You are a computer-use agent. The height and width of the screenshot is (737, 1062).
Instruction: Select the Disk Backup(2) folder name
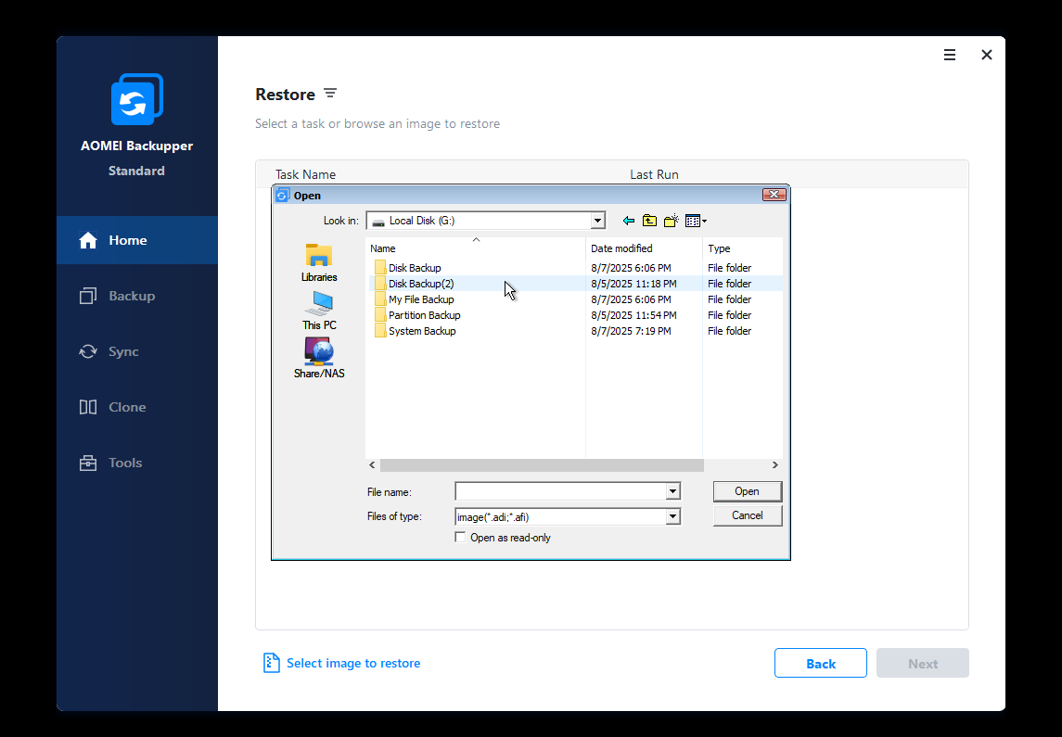point(421,284)
